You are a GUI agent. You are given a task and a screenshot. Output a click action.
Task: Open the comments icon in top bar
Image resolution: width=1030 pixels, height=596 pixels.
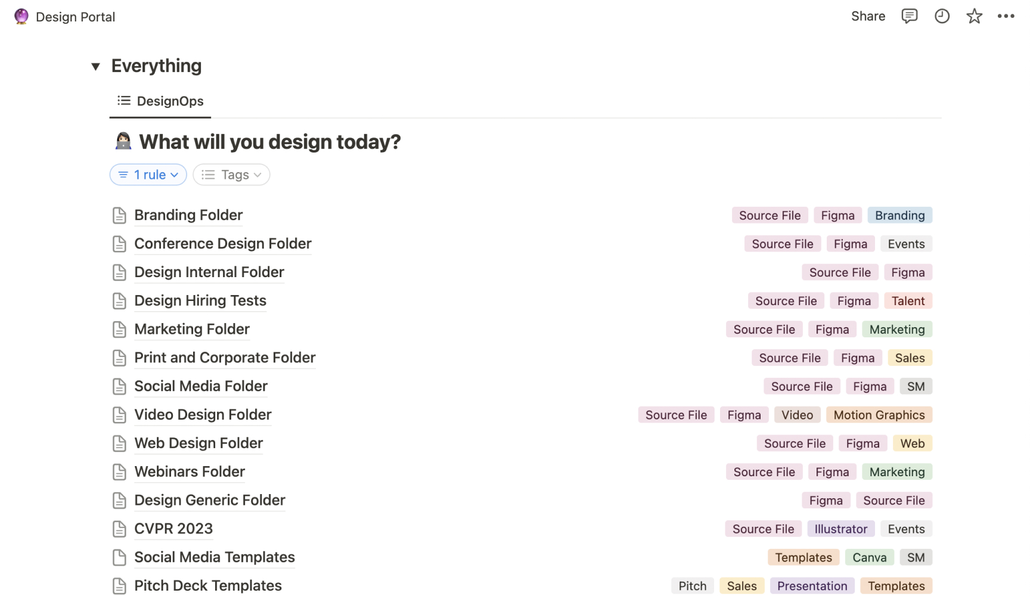pos(909,16)
